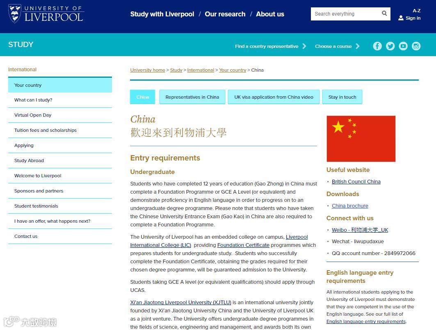This screenshot has height=330, width=436.
Task: Open I have an offer, what happens next?
Action: [60, 221]
